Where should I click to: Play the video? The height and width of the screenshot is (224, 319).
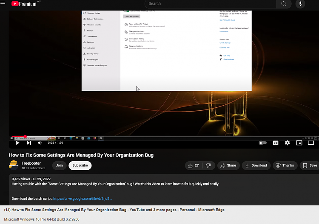pyautogui.click(x=17, y=143)
